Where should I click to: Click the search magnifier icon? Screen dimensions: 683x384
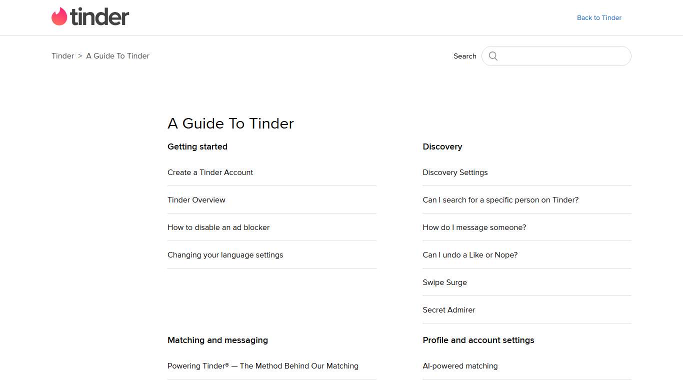pos(493,56)
